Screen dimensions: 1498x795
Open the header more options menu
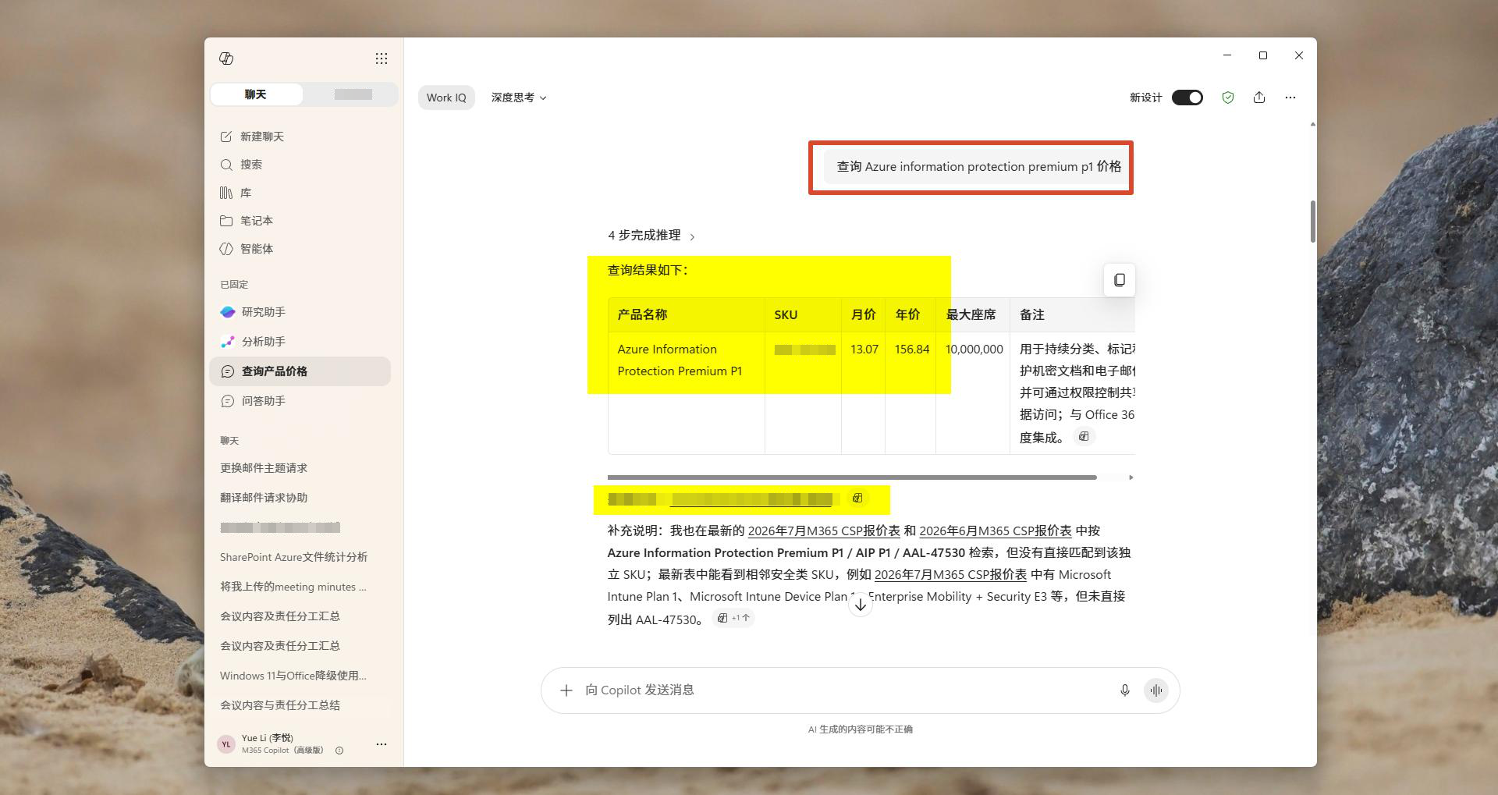point(1290,98)
